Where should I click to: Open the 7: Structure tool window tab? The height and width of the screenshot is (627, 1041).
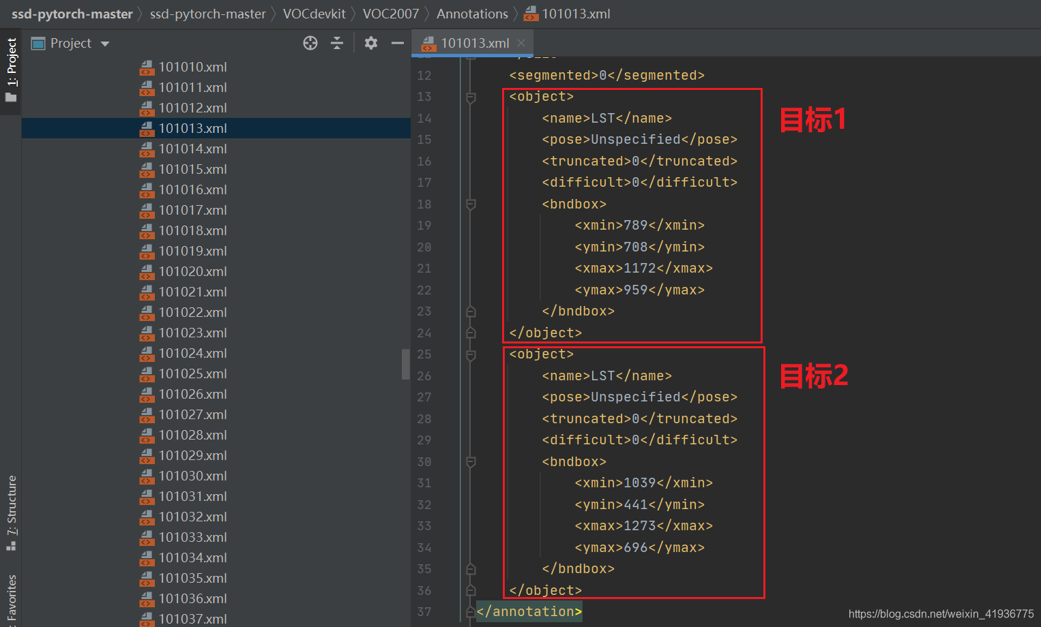pyautogui.click(x=11, y=513)
